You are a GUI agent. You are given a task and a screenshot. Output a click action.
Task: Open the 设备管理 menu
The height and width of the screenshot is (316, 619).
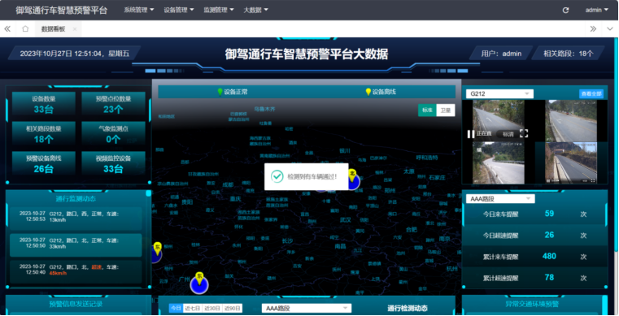point(179,11)
